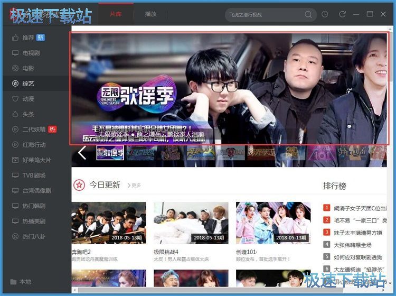The width and height of the screenshot is (396, 296).
Task: Browse 热播美剧 American series
Action: click(29, 221)
